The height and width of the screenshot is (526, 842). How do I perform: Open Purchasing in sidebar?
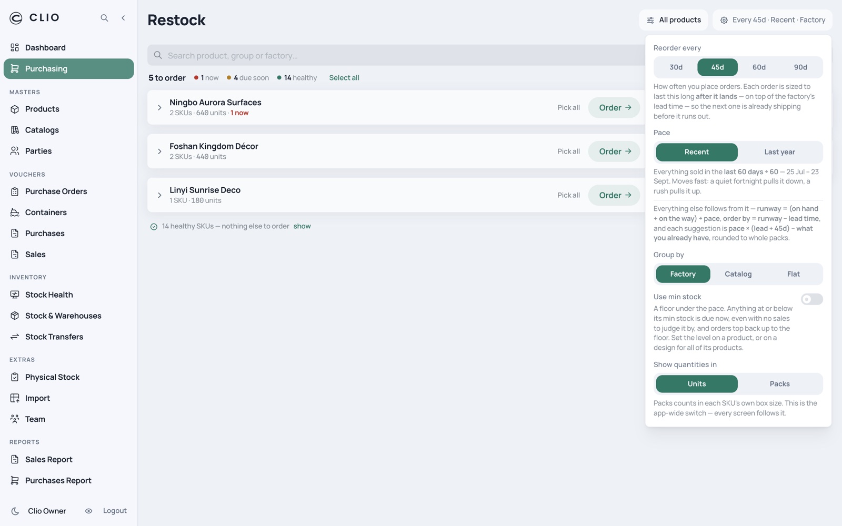coord(69,68)
